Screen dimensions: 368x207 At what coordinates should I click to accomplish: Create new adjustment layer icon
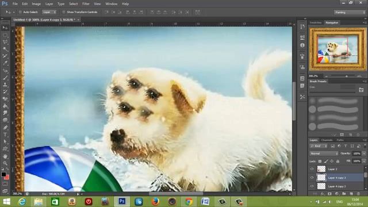337,194
